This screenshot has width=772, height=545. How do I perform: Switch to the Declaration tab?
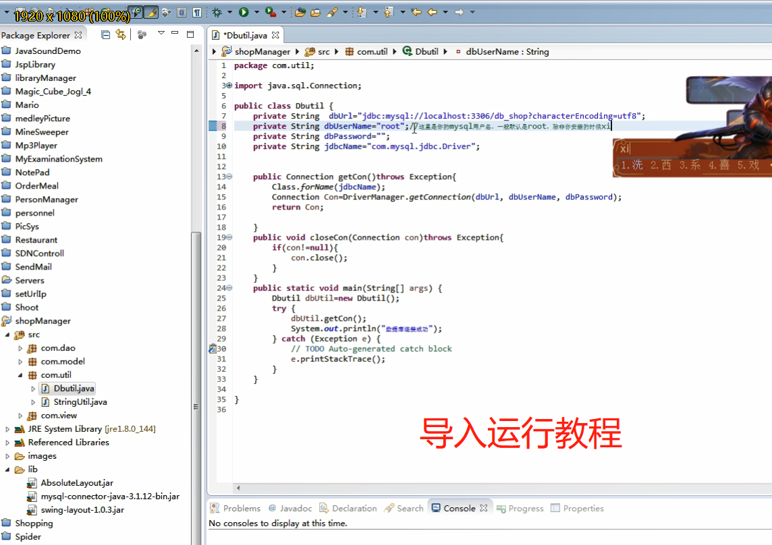[348, 508]
